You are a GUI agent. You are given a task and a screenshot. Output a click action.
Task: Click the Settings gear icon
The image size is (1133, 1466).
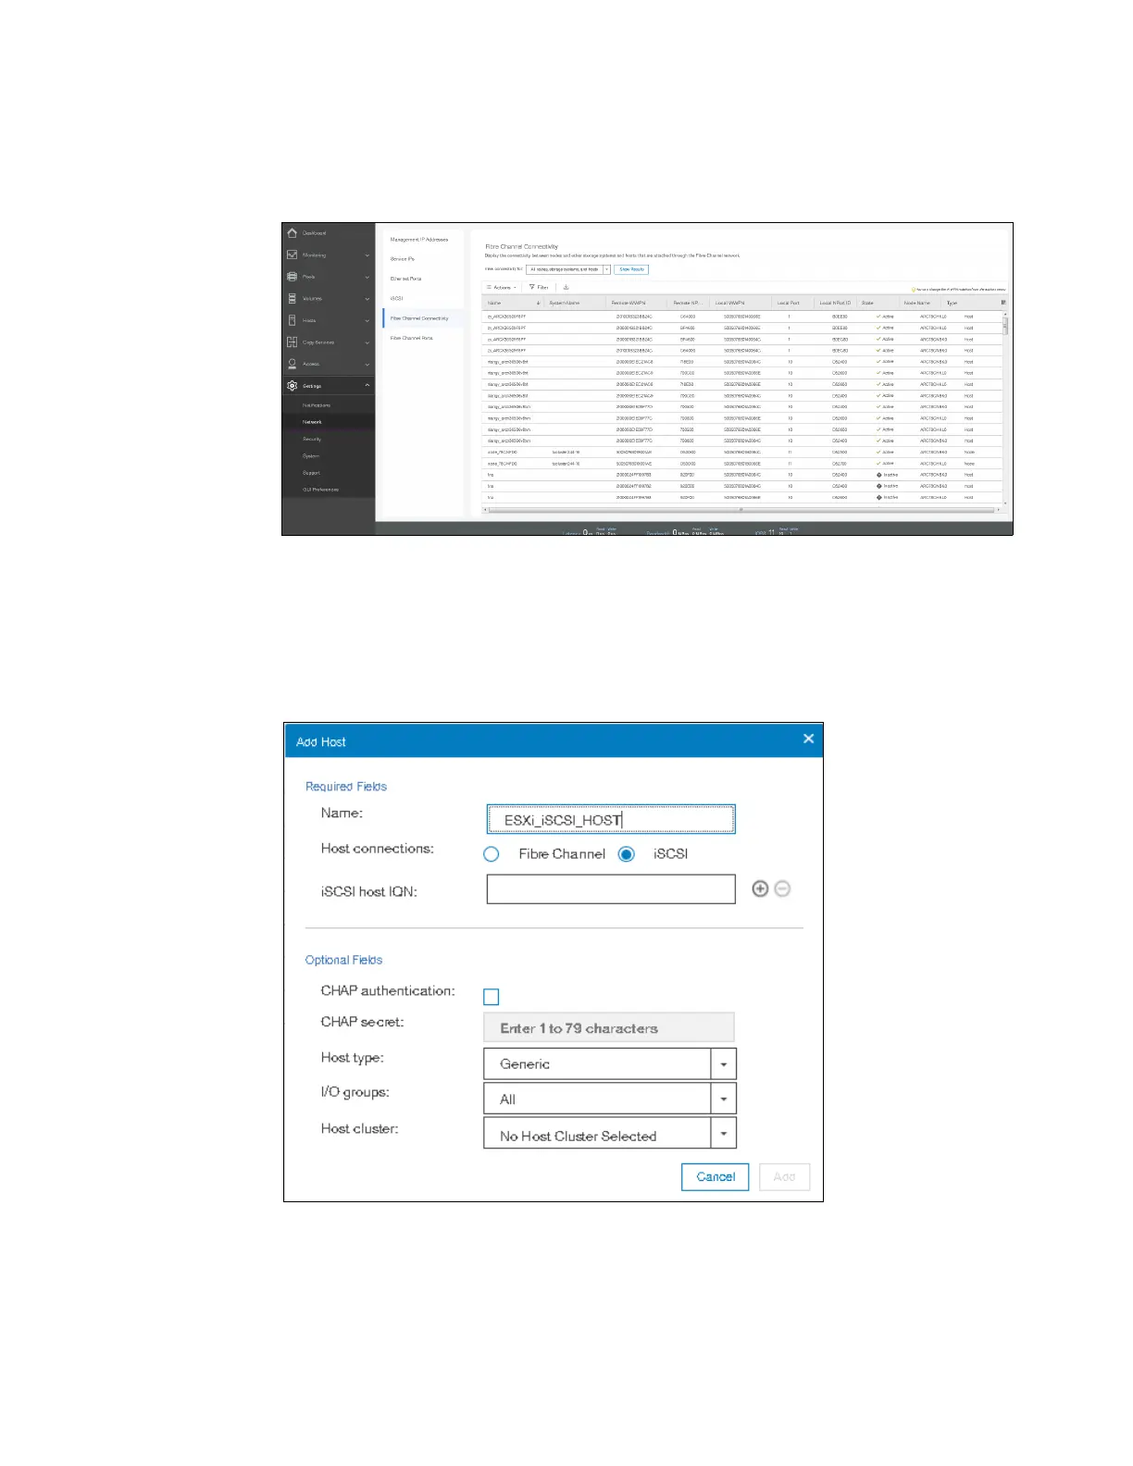[x=293, y=385]
